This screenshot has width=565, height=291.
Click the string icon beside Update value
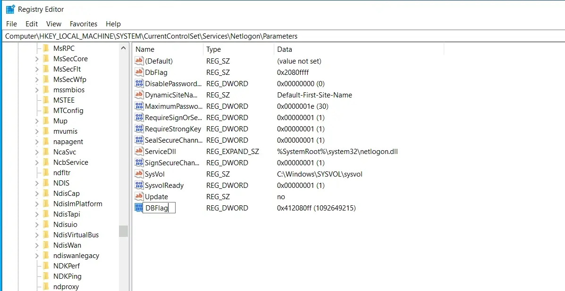[139, 196]
